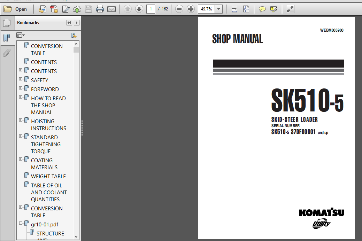Viewport: 362px width, 241px height.
Task: Expand the STANDARD TIGHTENING TORQUE bookmark
Action: [21, 136]
